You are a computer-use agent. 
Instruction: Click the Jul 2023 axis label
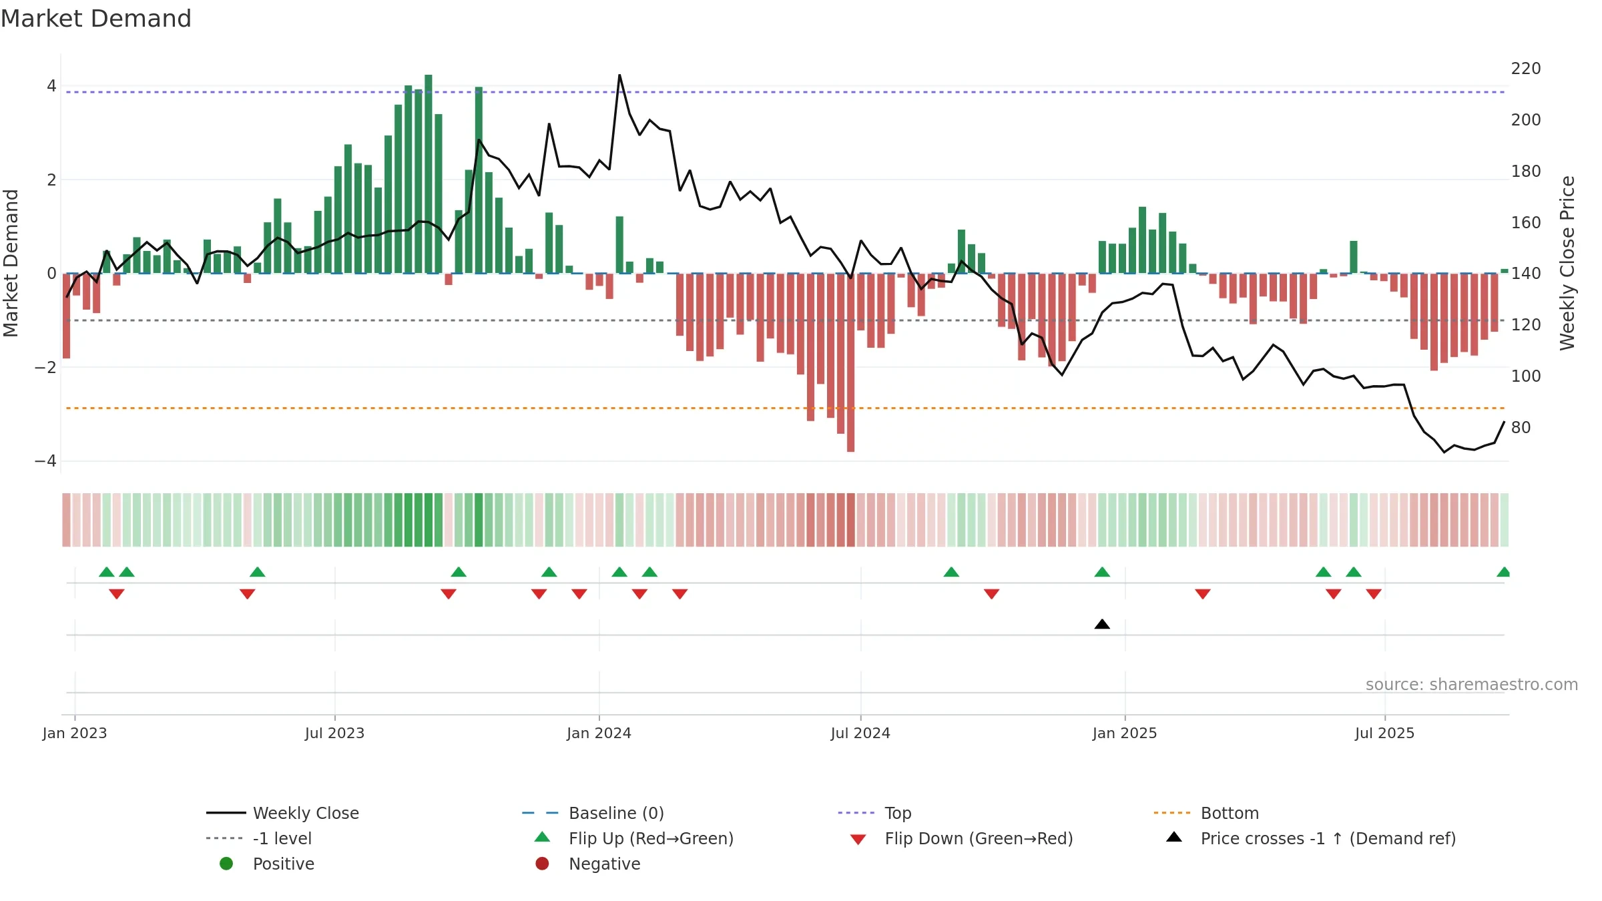point(334,733)
